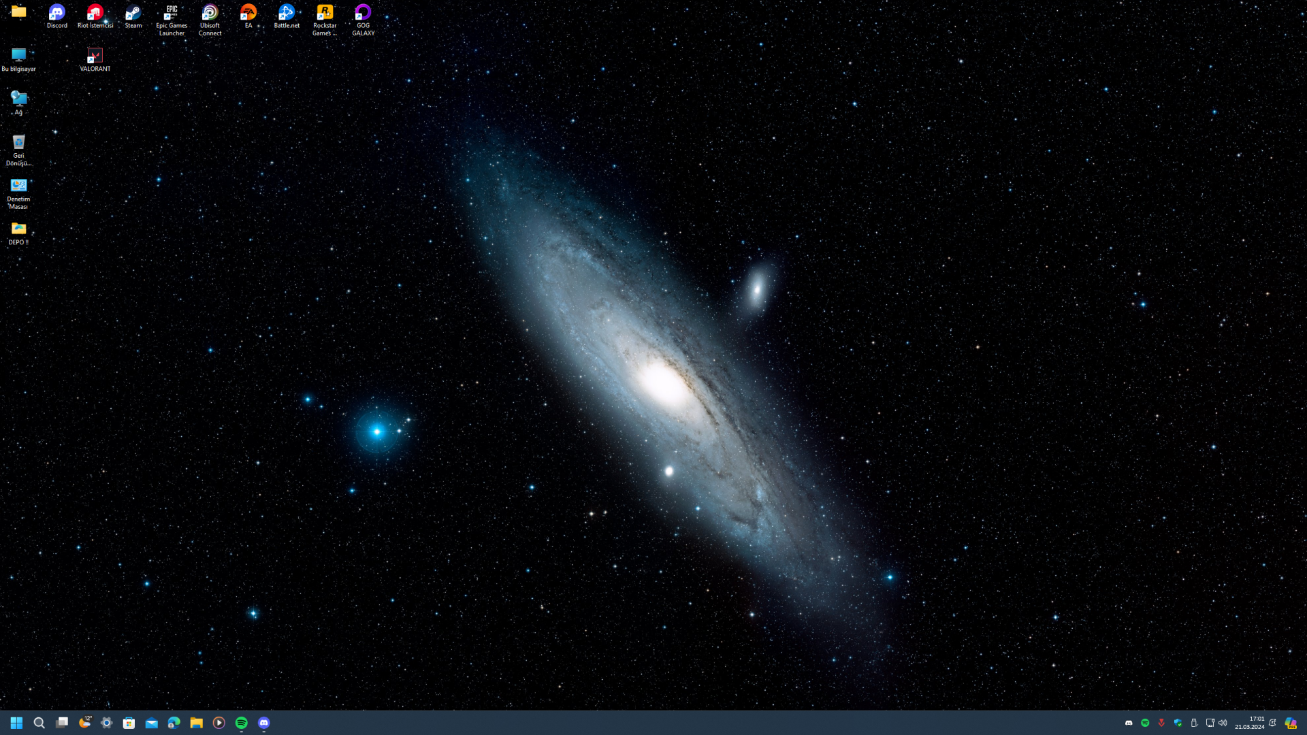Open Spotify from the taskbar
1307x735 pixels.
pyautogui.click(x=241, y=723)
